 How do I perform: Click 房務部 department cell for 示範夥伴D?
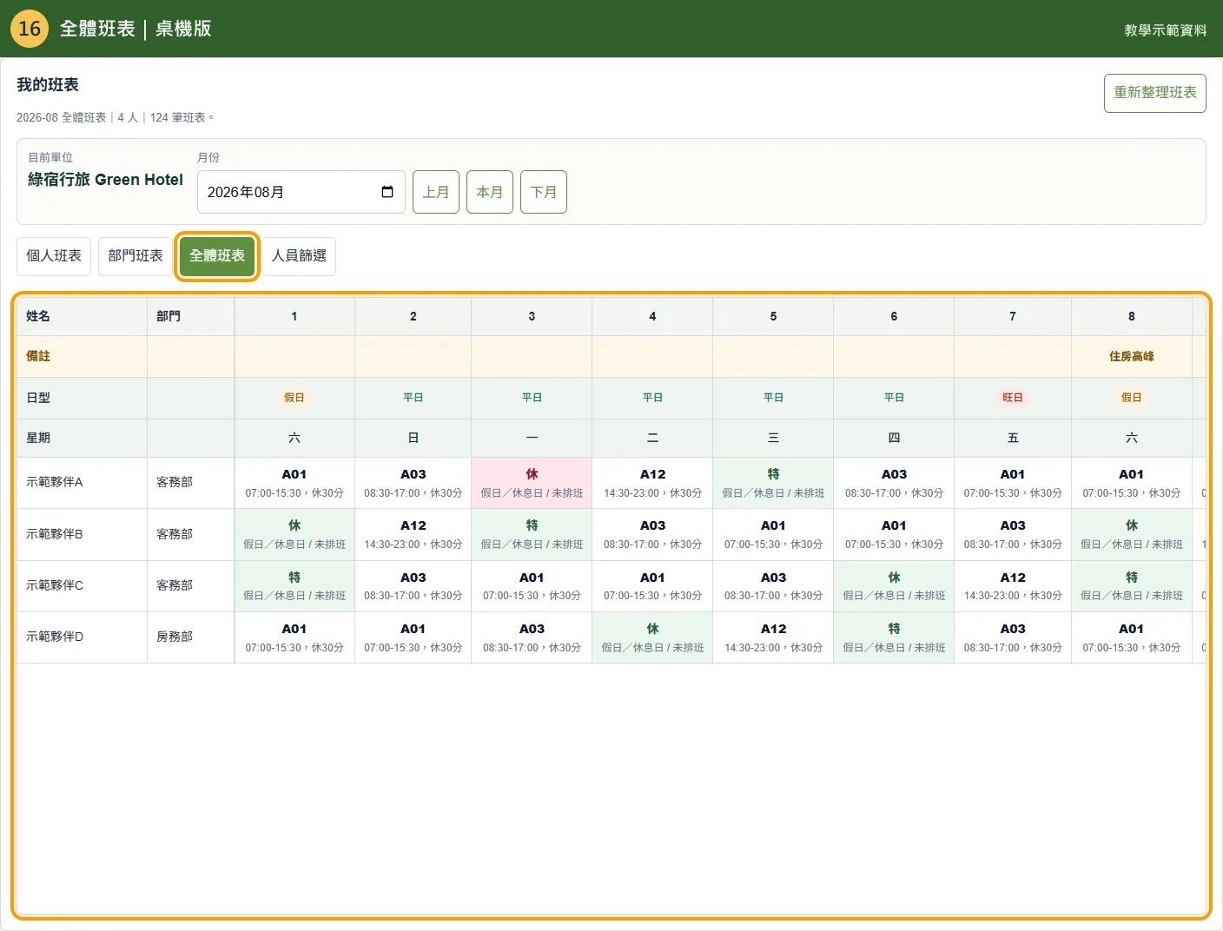tap(190, 637)
